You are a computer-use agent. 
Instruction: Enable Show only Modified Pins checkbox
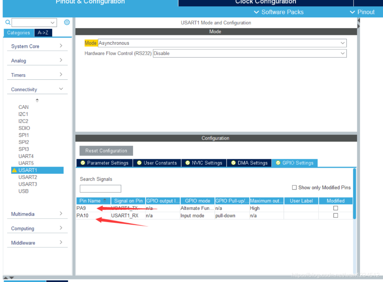click(294, 188)
